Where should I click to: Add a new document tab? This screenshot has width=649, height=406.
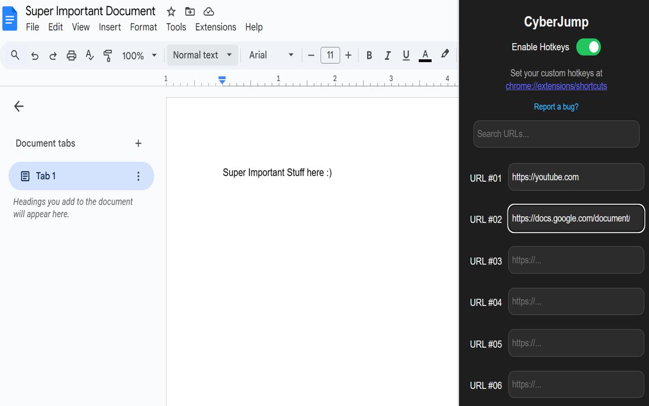coord(138,144)
